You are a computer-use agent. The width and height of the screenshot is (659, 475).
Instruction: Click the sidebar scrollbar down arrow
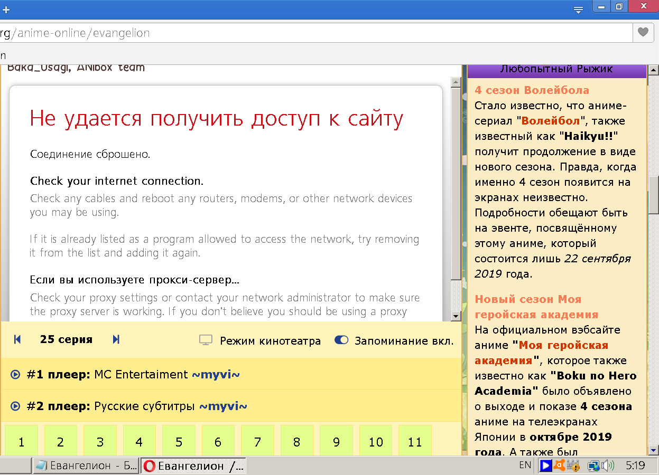point(653,450)
